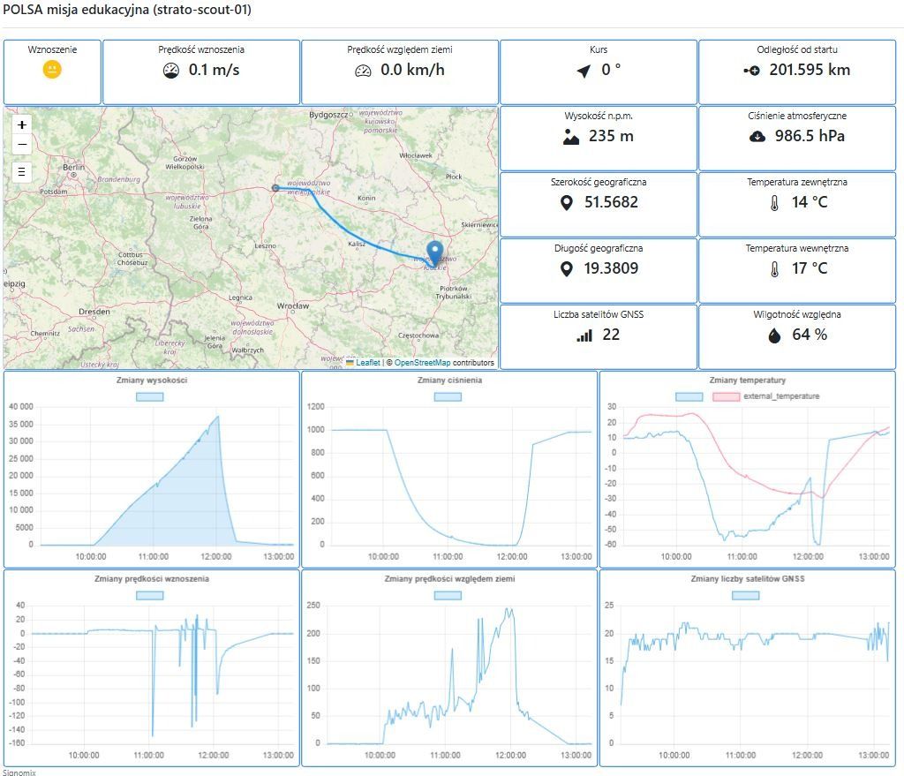
Task: Open the map layers menu button
Action: tap(22, 172)
